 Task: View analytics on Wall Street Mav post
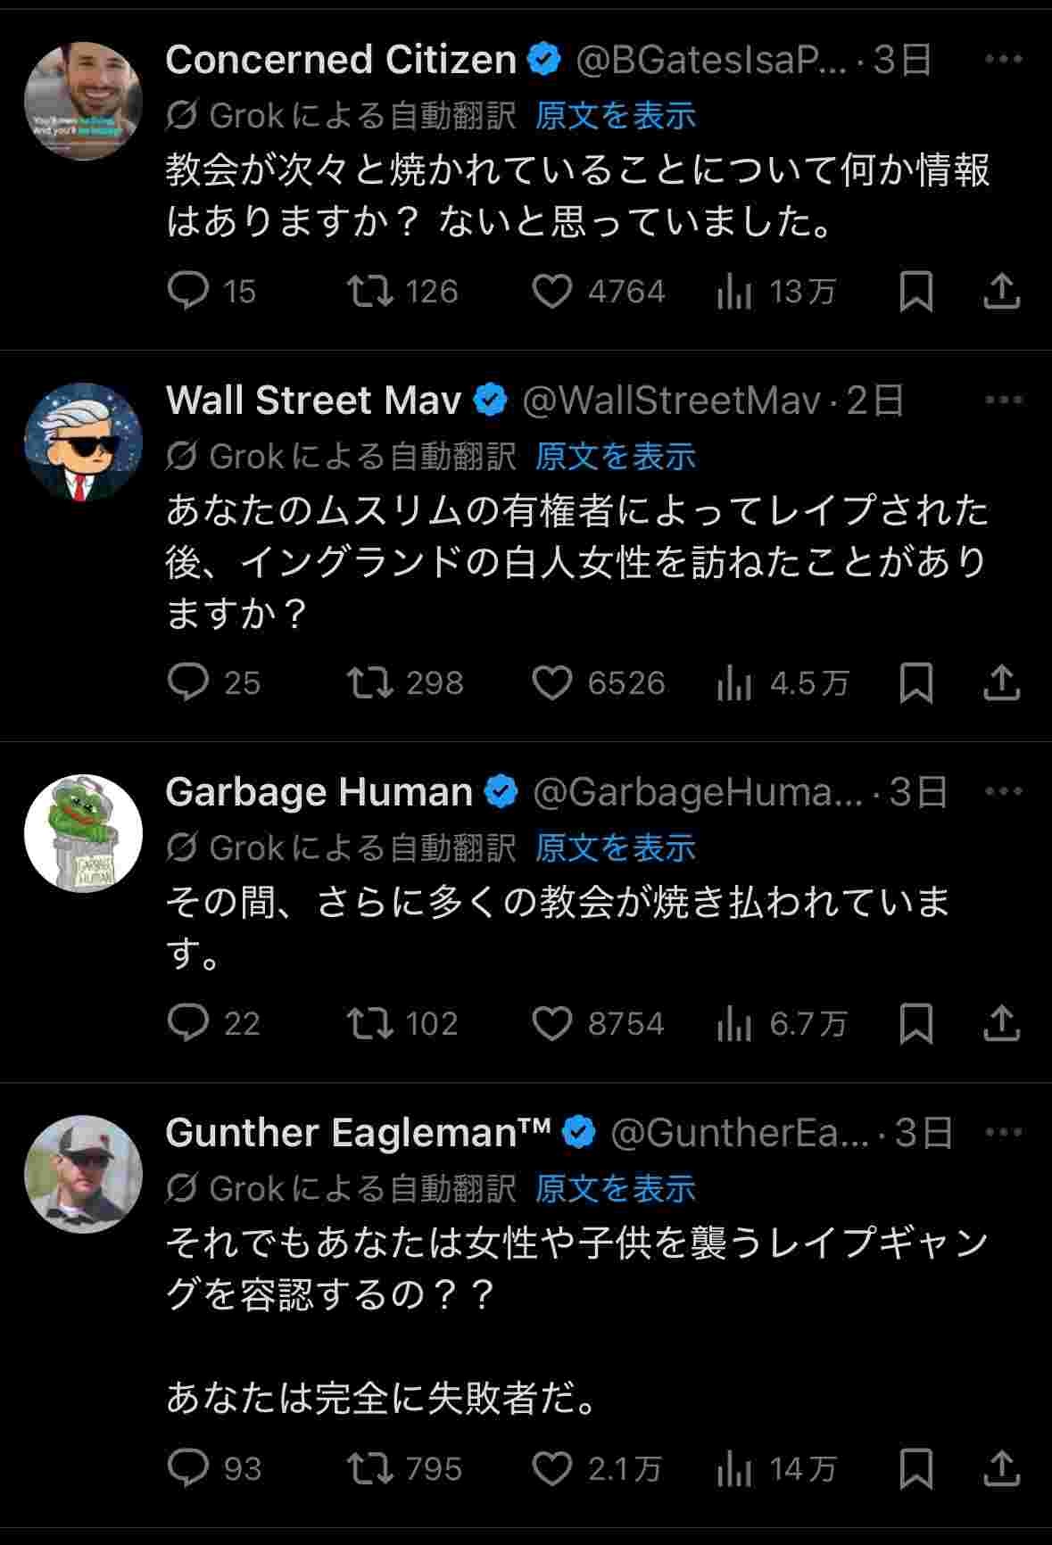click(x=734, y=682)
